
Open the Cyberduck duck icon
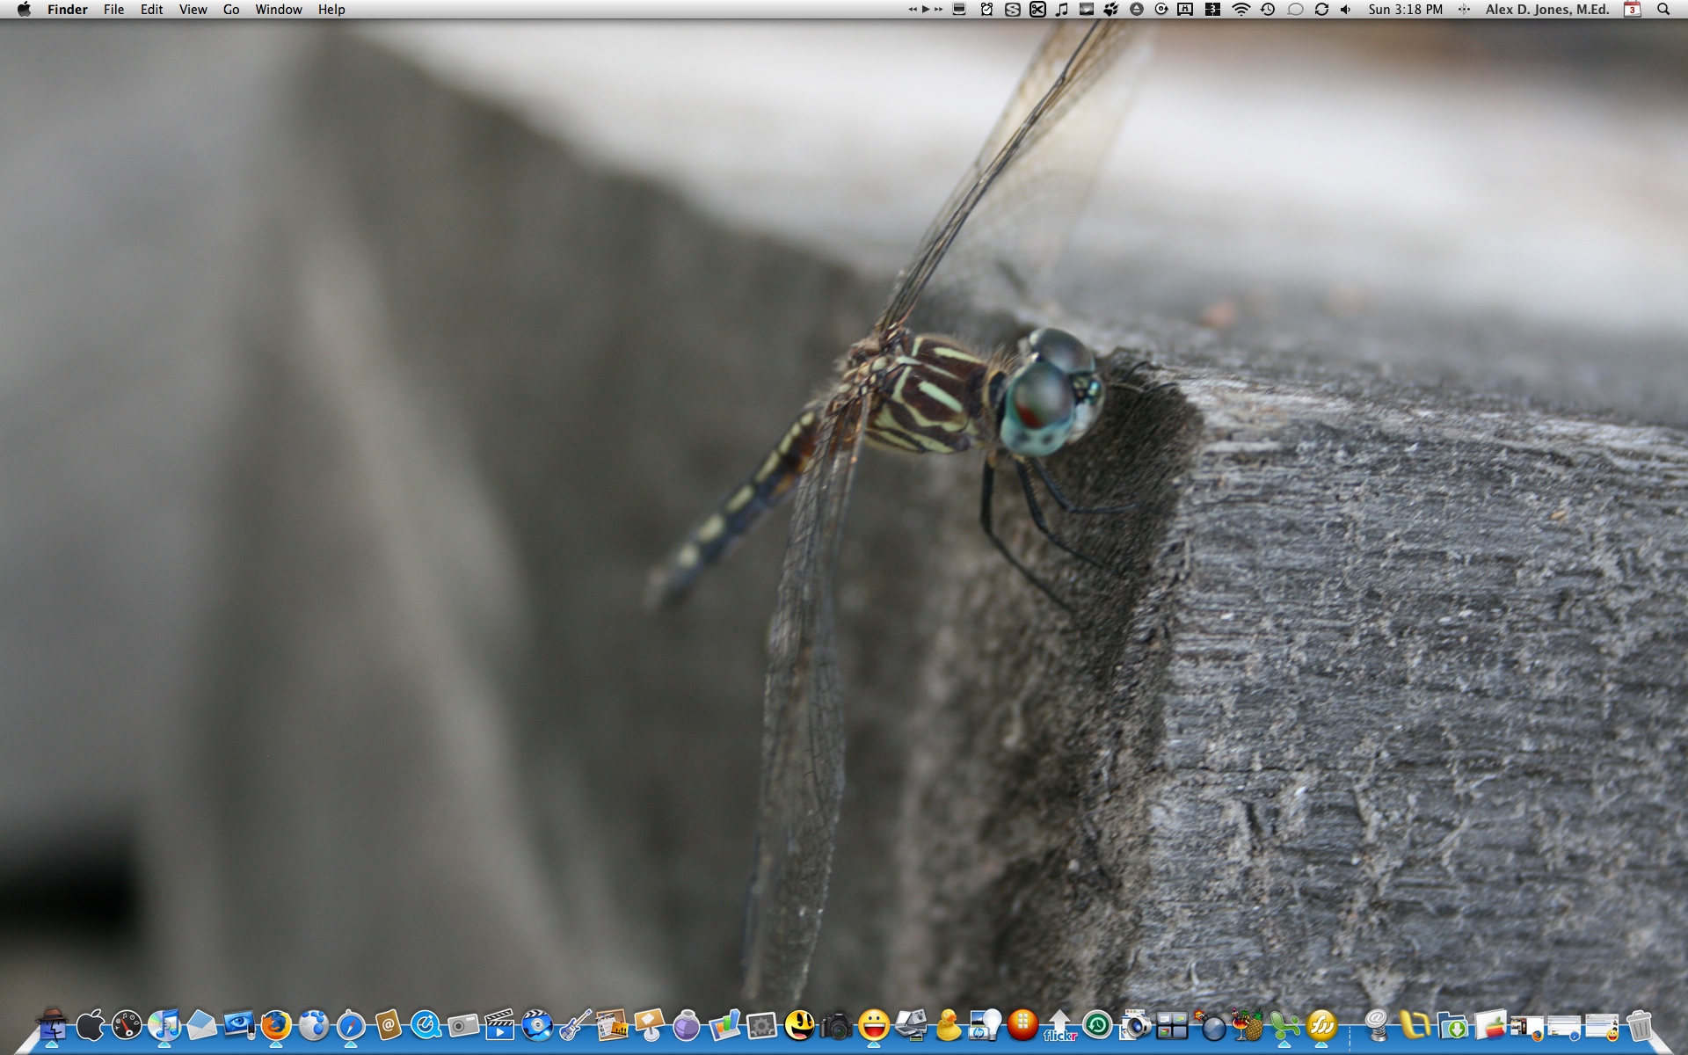tap(948, 1025)
